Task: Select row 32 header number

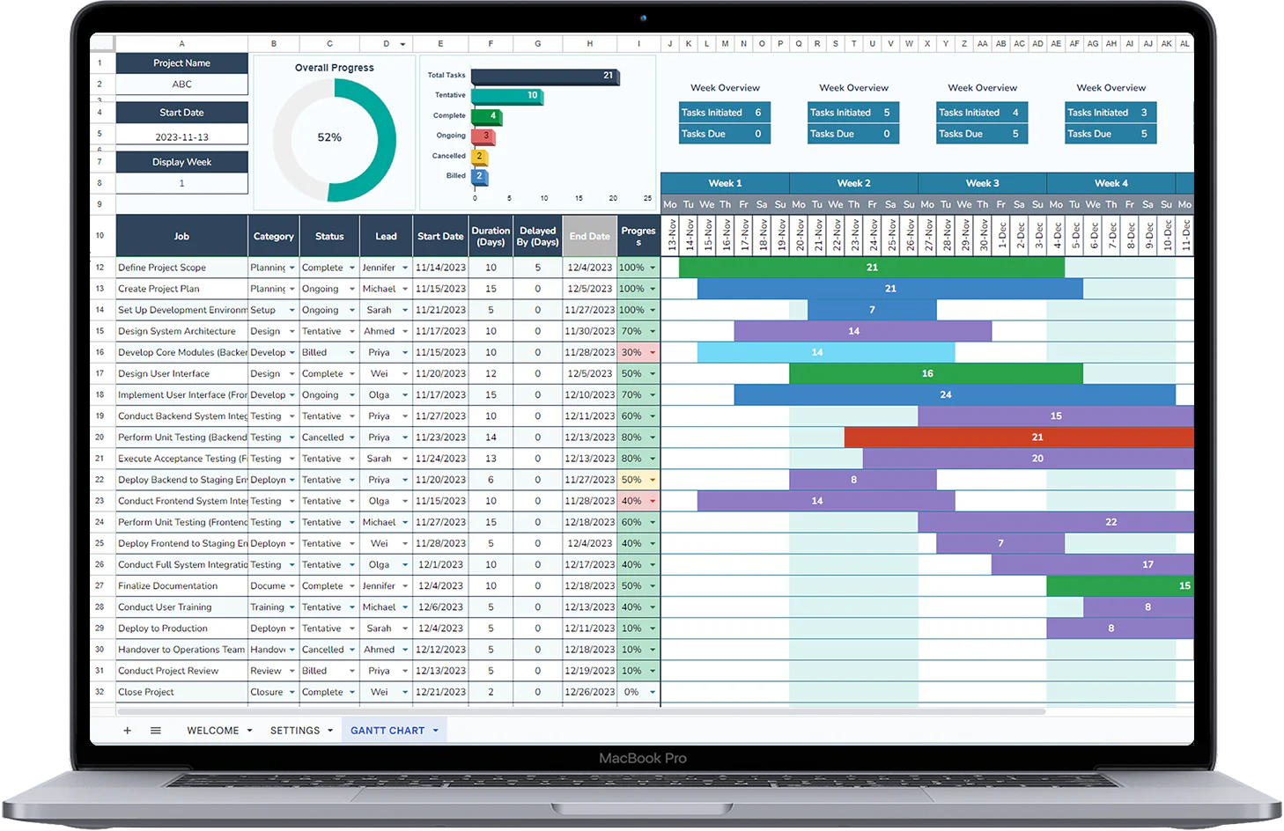Action: tap(100, 692)
